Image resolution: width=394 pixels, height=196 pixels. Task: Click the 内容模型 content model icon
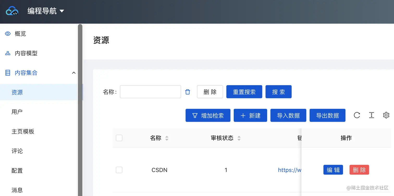8,53
